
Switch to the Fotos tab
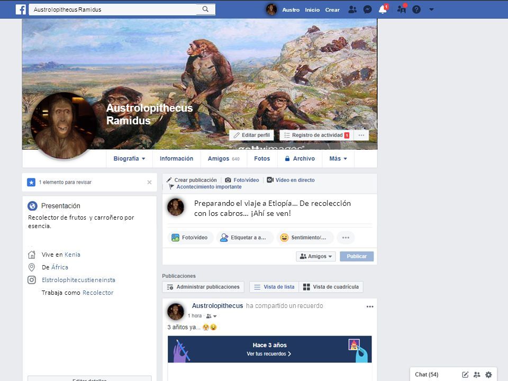(262, 158)
